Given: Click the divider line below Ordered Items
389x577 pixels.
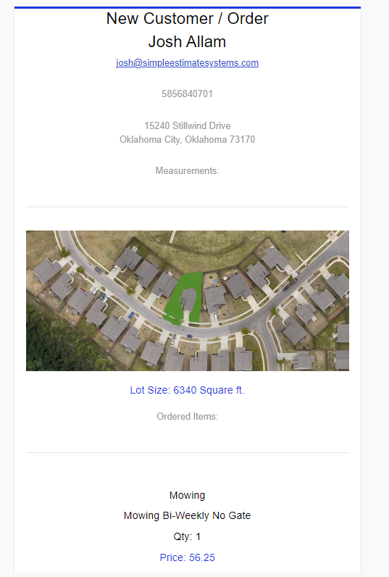Looking at the screenshot, I should (x=188, y=452).
